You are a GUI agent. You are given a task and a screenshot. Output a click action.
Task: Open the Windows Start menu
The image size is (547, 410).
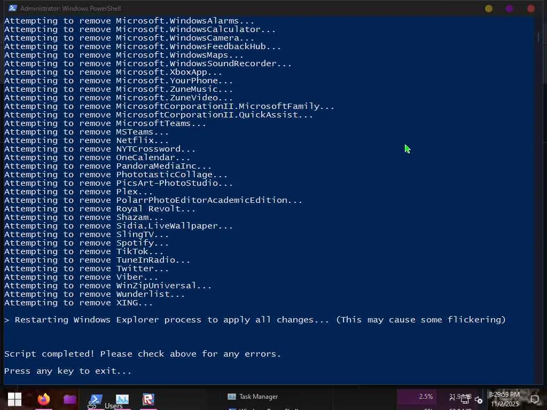tap(14, 399)
